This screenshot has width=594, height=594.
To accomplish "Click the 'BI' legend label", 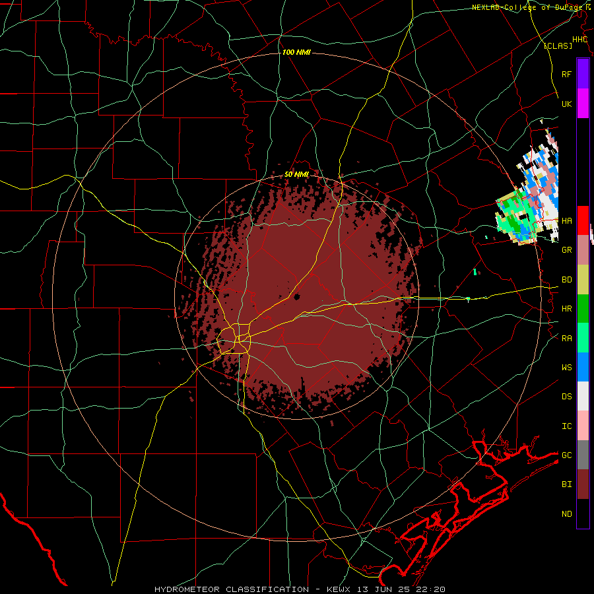I will [566, 484].
